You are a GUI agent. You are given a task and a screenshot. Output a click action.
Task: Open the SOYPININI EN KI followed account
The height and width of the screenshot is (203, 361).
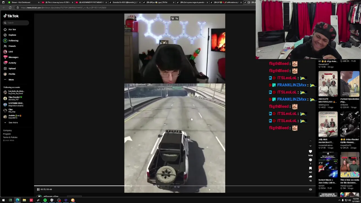pos(14,104)
